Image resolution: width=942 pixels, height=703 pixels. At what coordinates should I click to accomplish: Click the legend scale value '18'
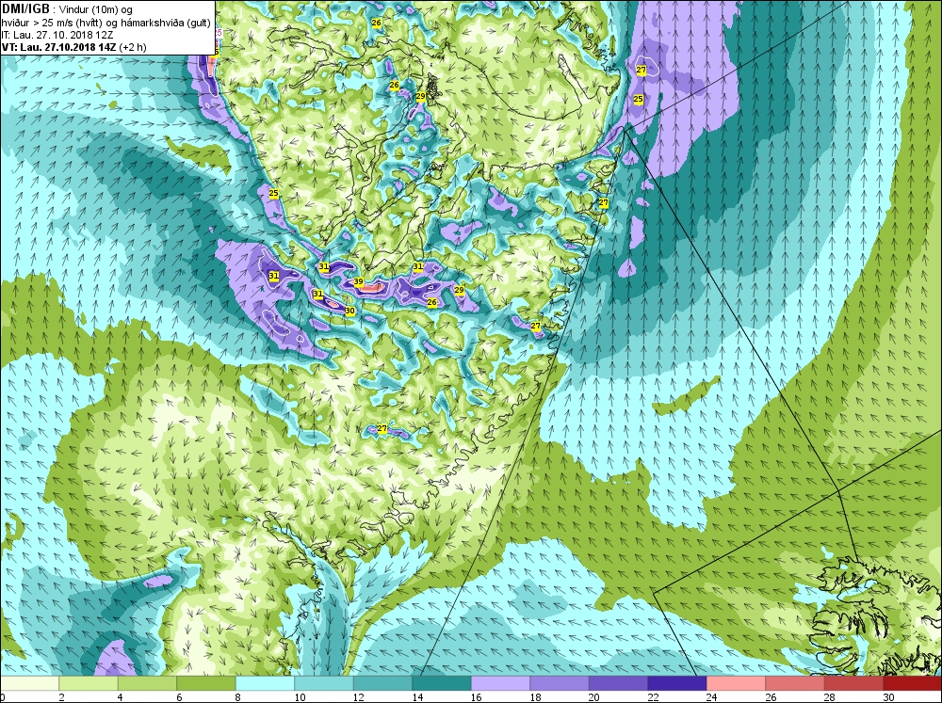pos(535,697)
